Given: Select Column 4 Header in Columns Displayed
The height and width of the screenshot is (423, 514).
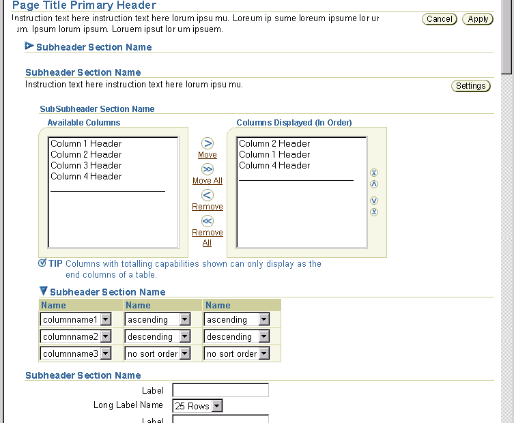Looking at the screenshot, I should (x=274, y=165).
